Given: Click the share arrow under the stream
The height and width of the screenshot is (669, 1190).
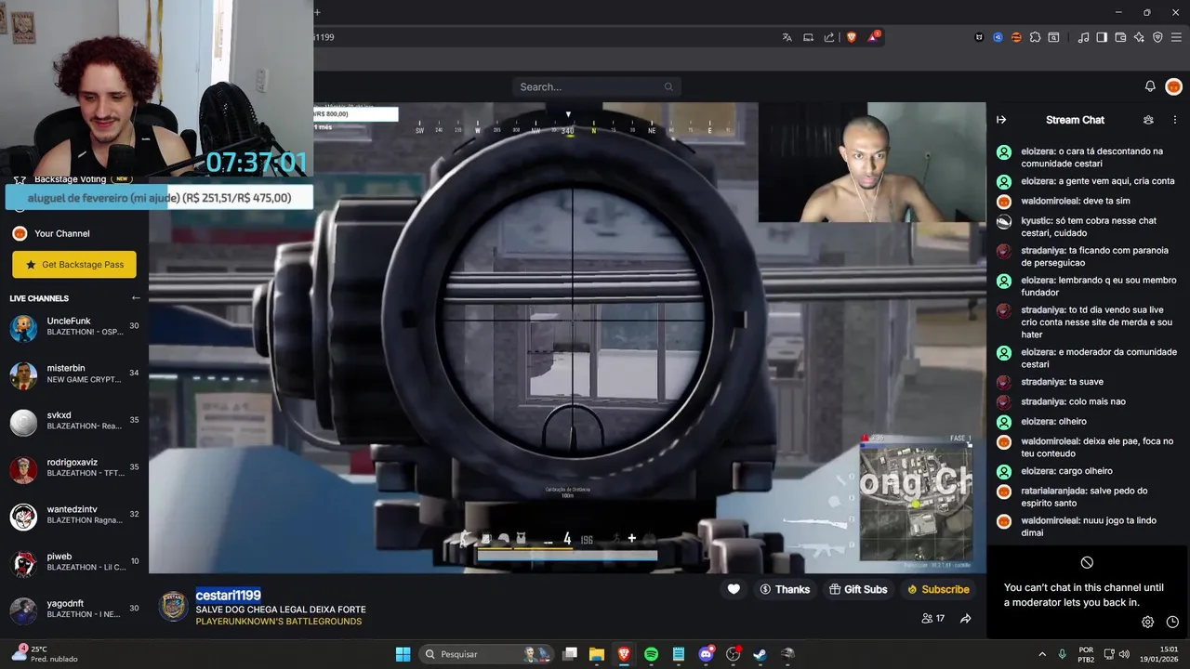Looking at the screenshot, I should coord(965,619).
